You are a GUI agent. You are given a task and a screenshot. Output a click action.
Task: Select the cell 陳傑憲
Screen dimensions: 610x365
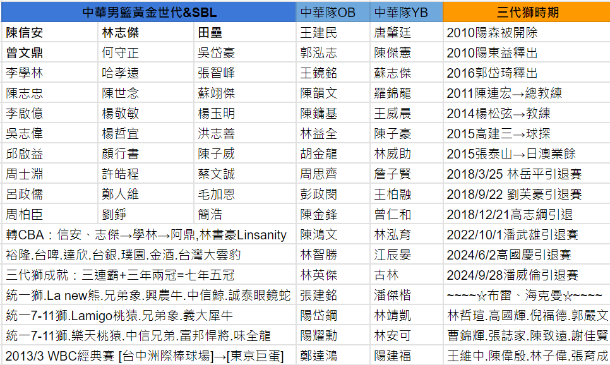407,52
